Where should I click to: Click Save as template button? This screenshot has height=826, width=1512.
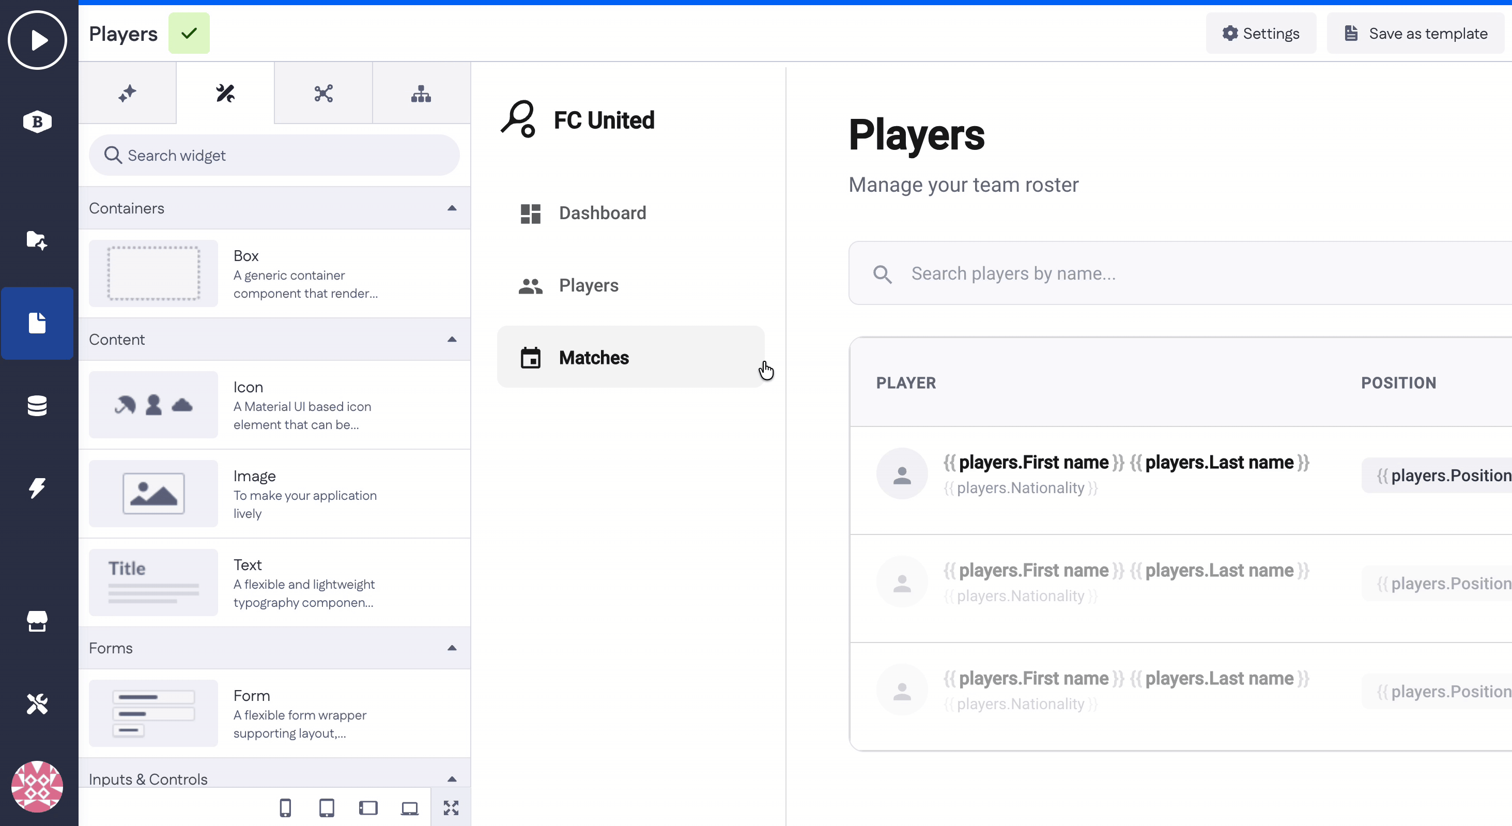[x=1416, y=34]
